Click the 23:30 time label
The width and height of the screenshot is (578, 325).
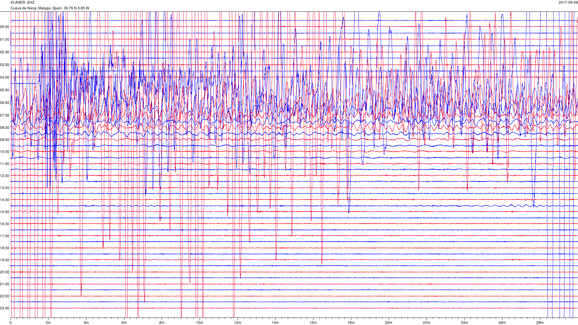coord(5,308)
